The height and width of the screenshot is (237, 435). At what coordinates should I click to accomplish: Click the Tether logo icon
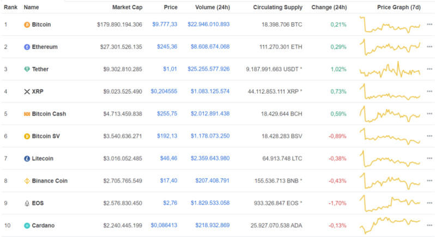27,69
